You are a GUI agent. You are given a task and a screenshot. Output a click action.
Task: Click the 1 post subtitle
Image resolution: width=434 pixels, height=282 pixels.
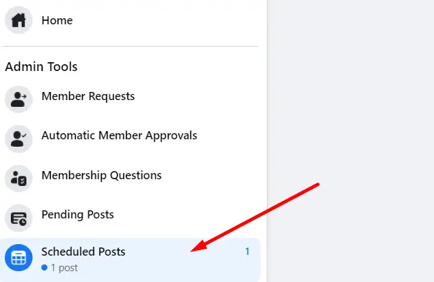[x=64, y=268]
